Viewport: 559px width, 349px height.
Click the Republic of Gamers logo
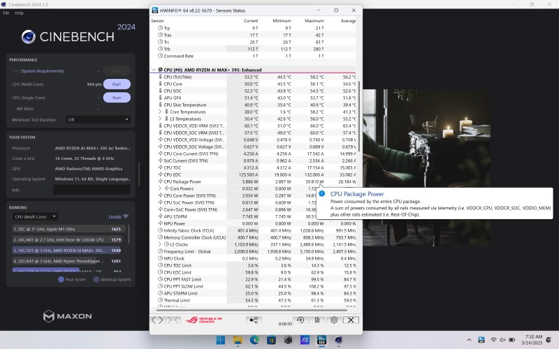(x=204, y=320)
